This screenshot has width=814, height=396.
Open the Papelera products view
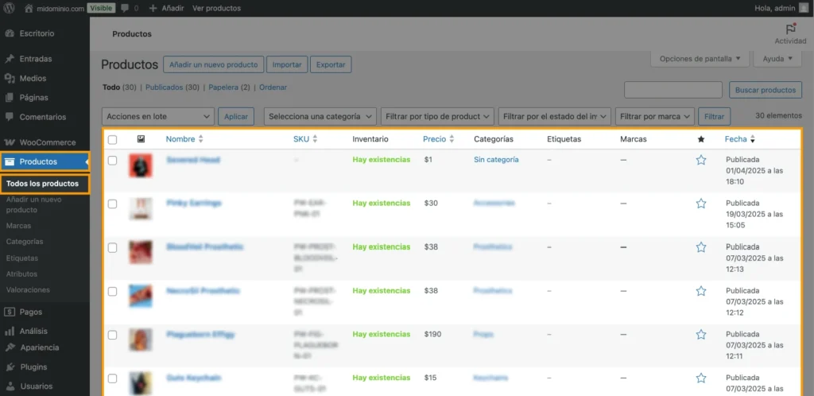click(x=223, y=87)
